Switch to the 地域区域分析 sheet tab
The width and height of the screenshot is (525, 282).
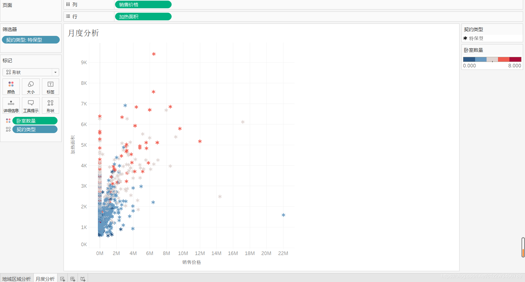17,279
